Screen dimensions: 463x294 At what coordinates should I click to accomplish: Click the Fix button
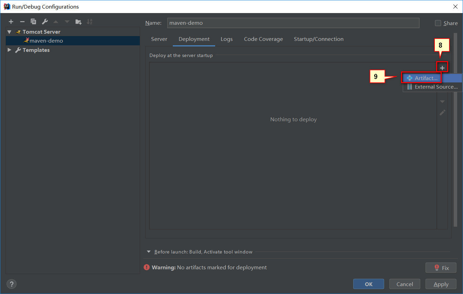(x=441, y=268)
